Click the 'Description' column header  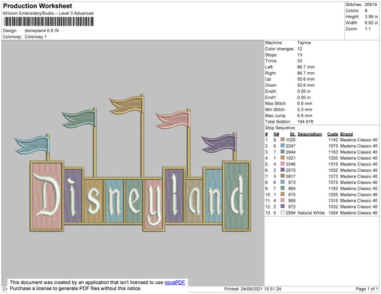click(x=310, y=134)
